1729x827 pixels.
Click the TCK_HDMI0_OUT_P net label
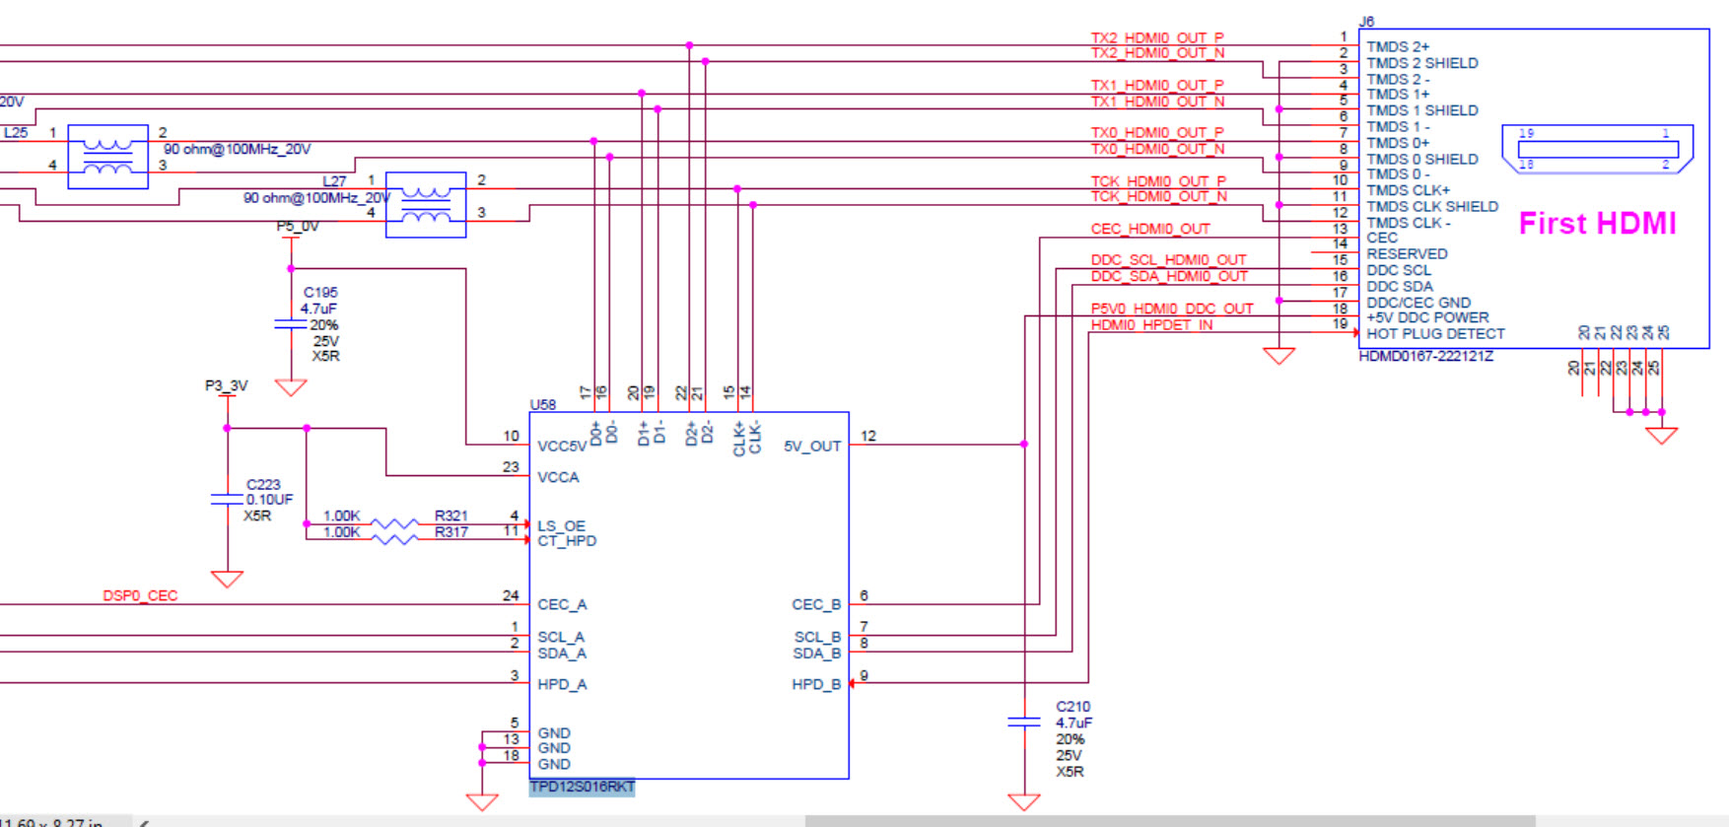1158,181
